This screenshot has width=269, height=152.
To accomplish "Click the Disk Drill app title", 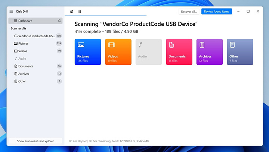I will click(22, 12).
